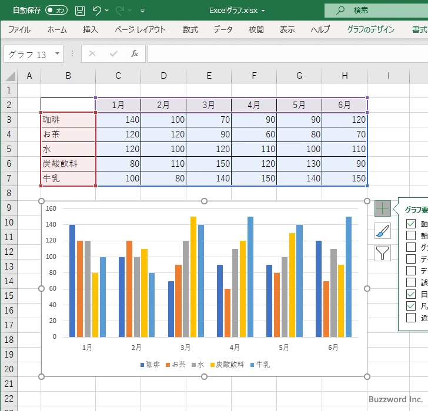Click the search magnifier icon
The image size is (428, 411).
coord(340,11)
